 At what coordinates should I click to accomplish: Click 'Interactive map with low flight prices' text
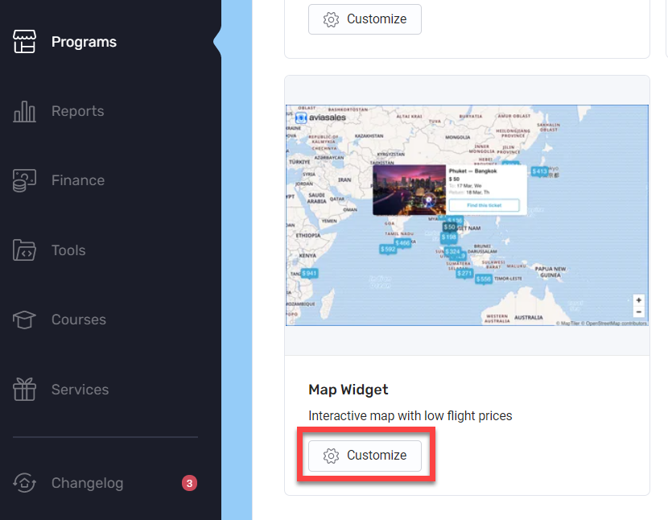pos(410,415)
